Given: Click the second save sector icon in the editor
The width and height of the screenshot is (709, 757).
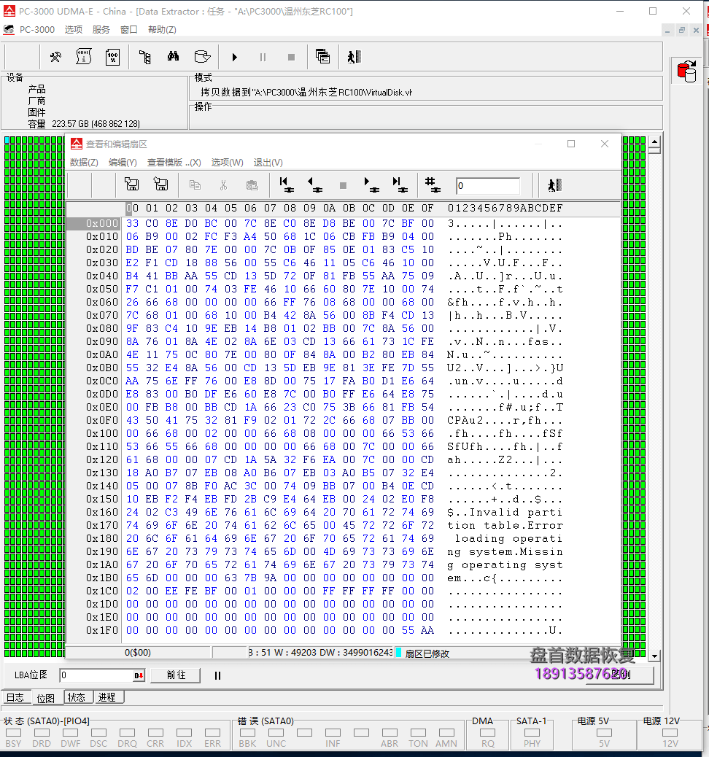Looking at the screenshot, I should 160,185.
